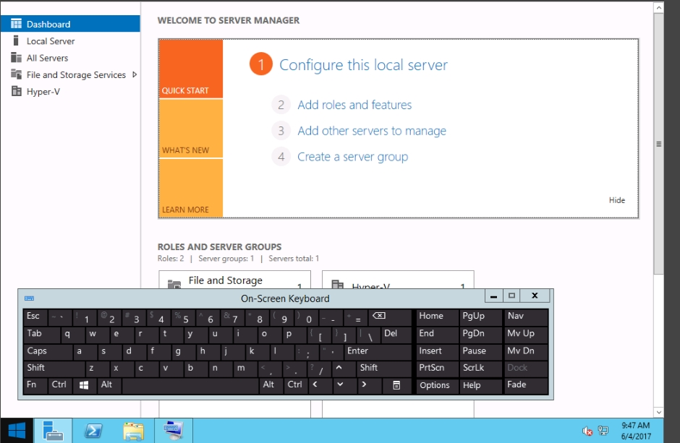Open Server Manager from the taskbar

(x=53, y=431)
